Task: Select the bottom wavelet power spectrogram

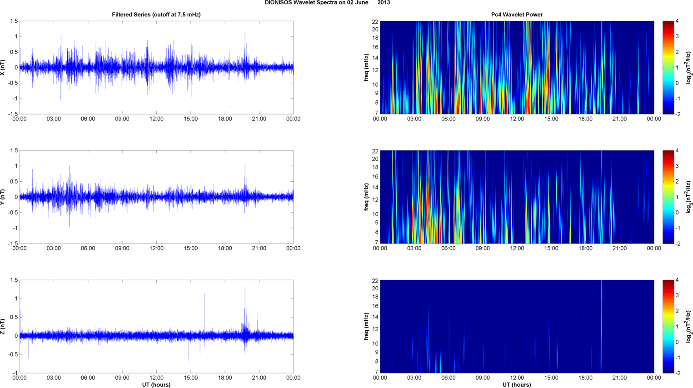Action: click(517, 326)
